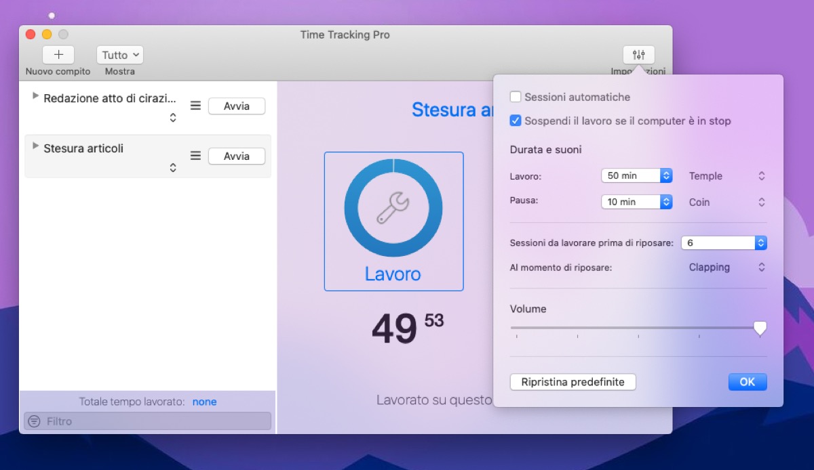Disable Sospendi il lavoro se il computer è in stop

[x=516, y=121]
